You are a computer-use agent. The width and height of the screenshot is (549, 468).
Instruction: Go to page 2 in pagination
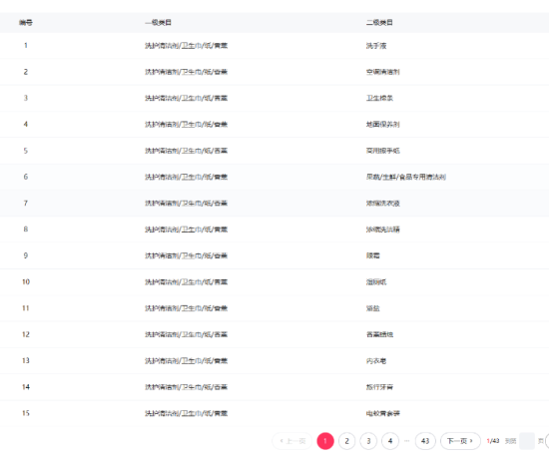coord(346,441)
